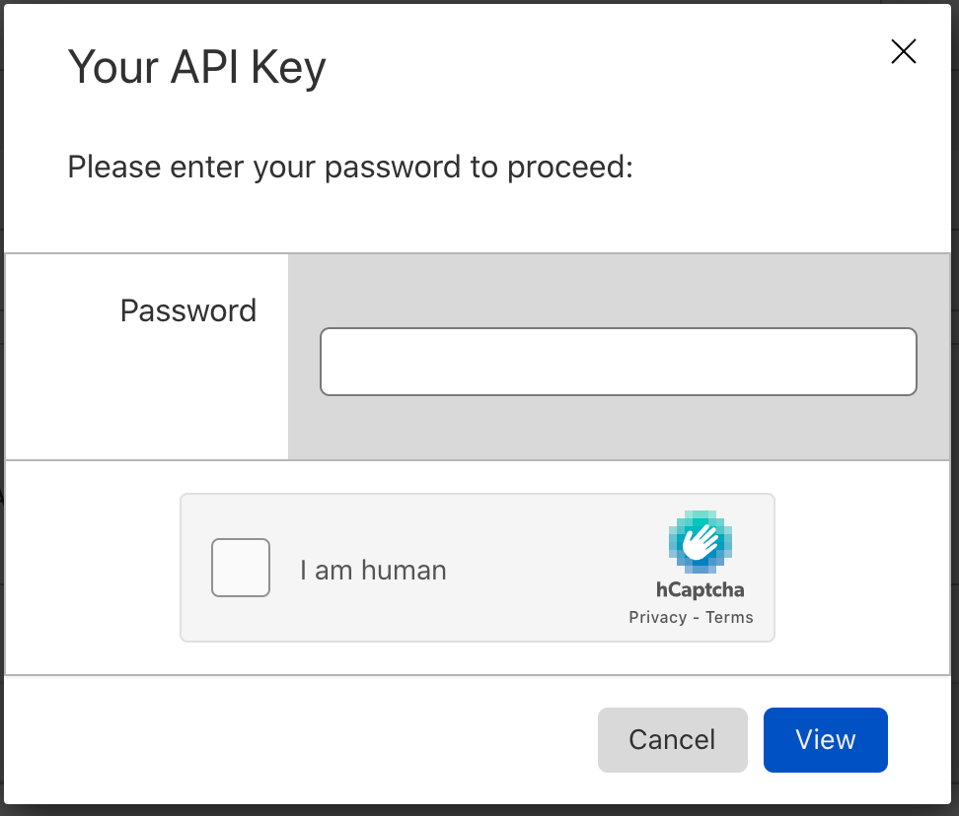Open the hCaptcha Terms link
This screenshot has width=959, height=816.
pyautogui.click(x=730, y=617)
